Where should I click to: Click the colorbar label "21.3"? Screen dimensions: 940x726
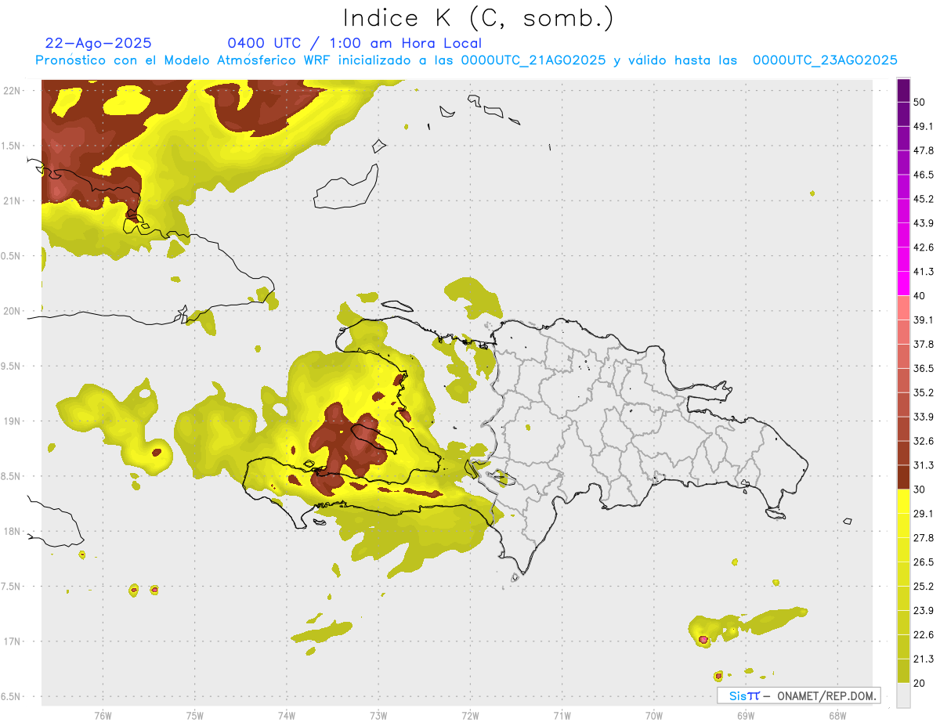[x=924, y=659]
